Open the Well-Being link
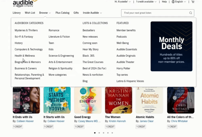This screenshot has width=202, height=137. (122, 43)
